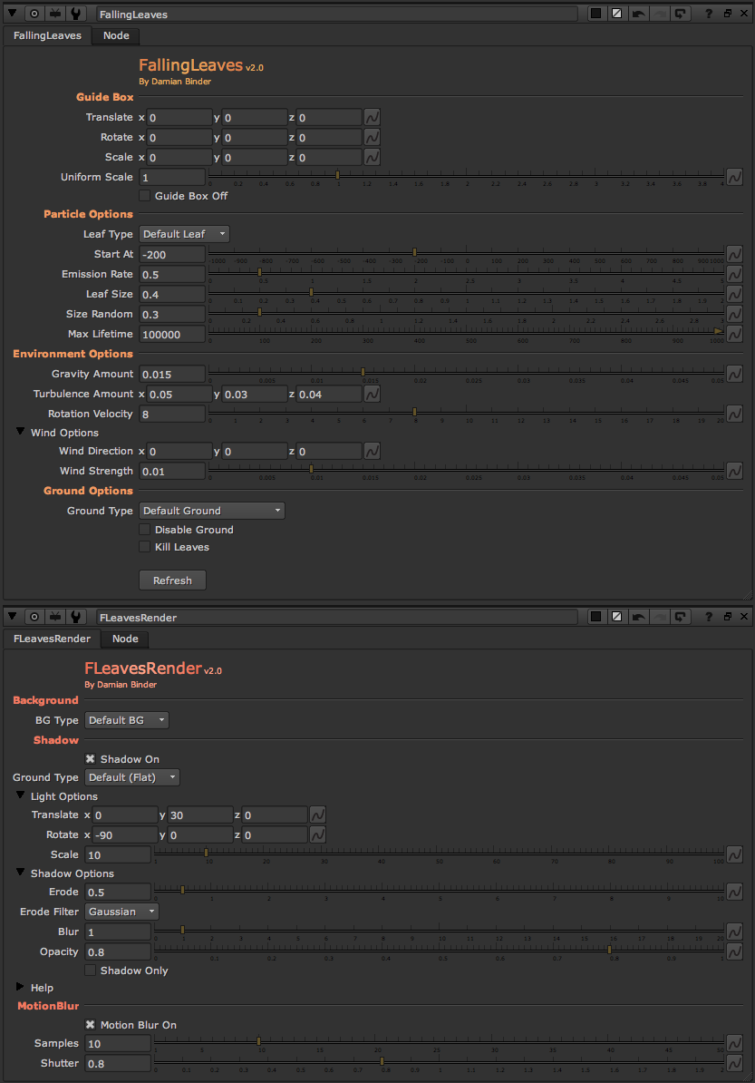755x1083 pixels.
Task: Turn off the Shadow On checkbox
Action: (x=91, y=759)
